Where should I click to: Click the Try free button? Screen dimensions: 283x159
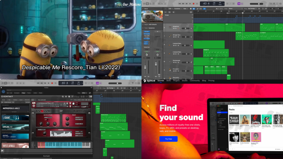(168, 139)
